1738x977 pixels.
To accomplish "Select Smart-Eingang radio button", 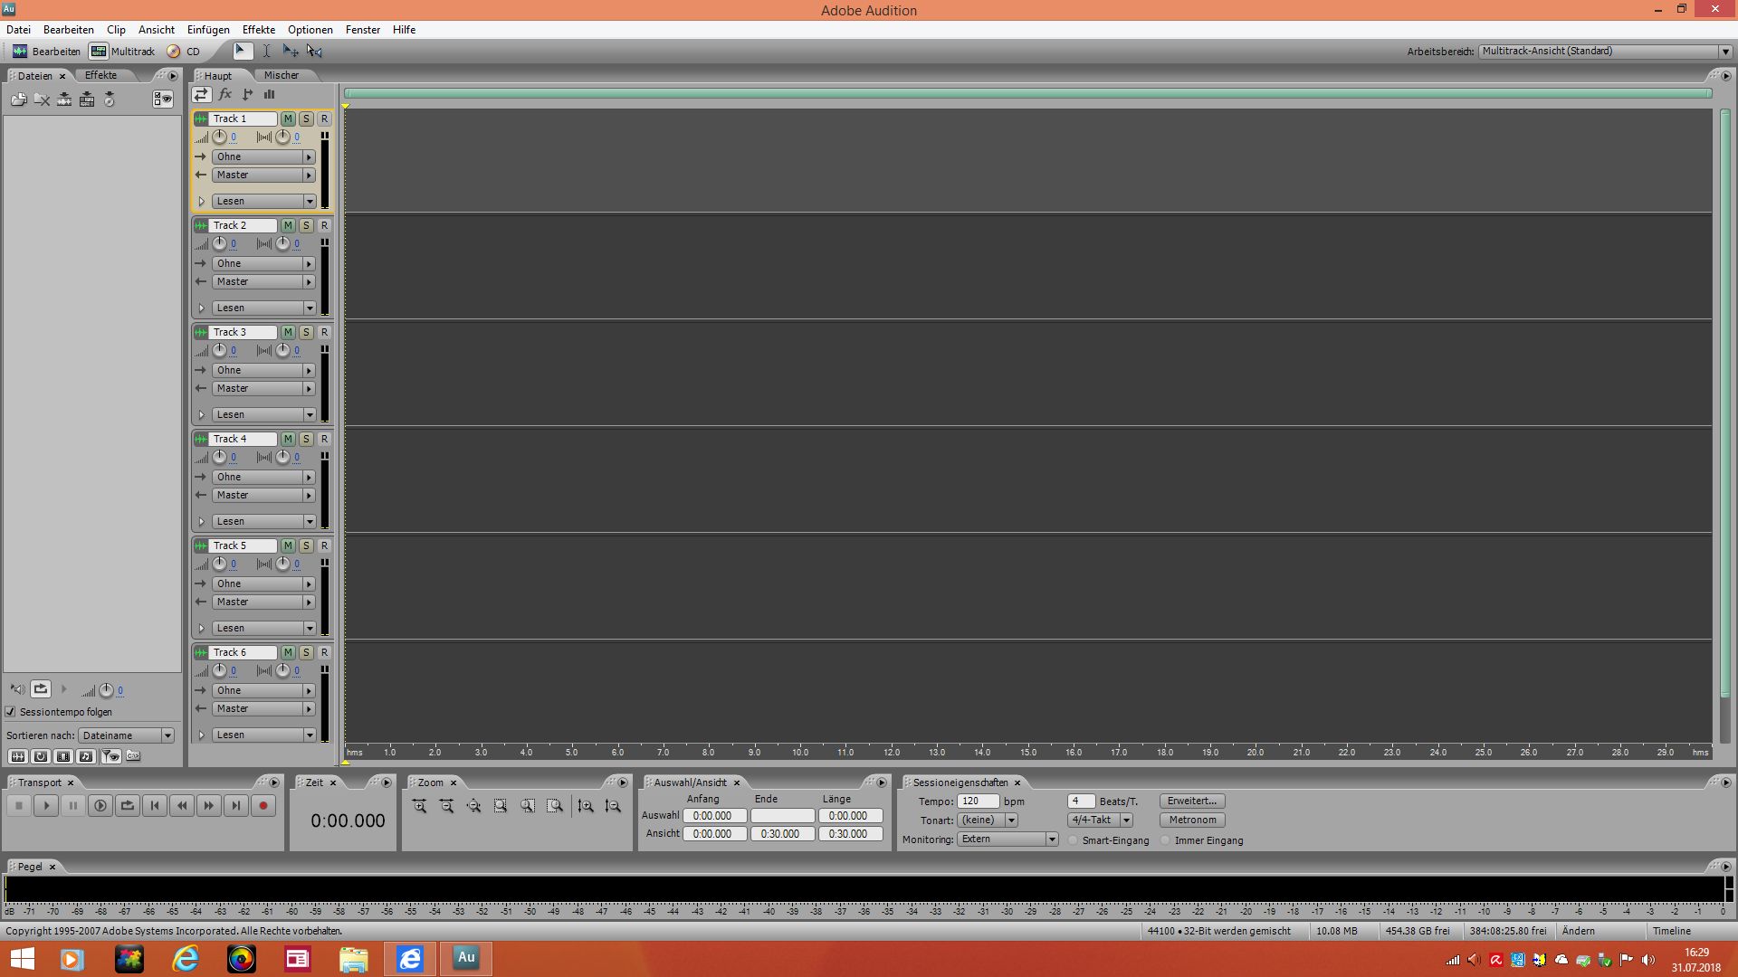I will pyautogui.click(x=1074, y=840).
